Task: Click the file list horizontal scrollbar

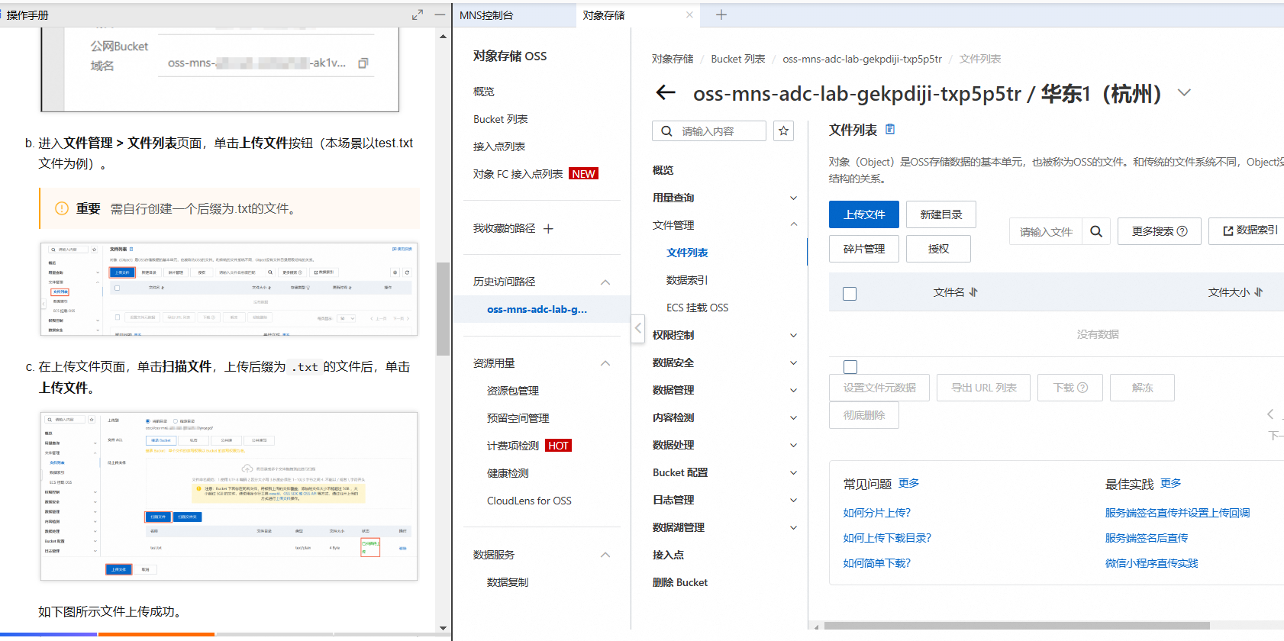Action: point(1017,626)
